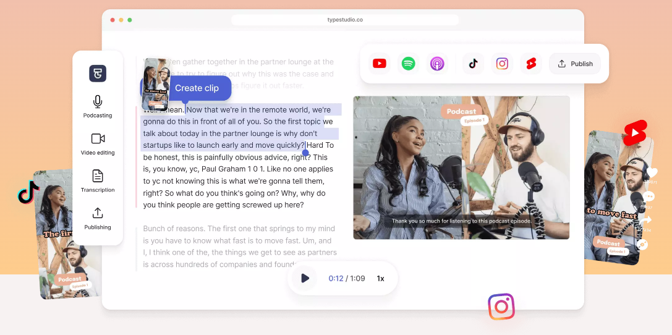Select the Spotify icon
This screenshot has width=672, height=335.
(x=408, y=64)
